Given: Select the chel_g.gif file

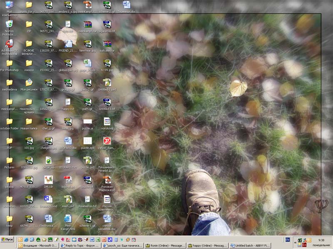Looking at the screenshot, I should 48,124.
